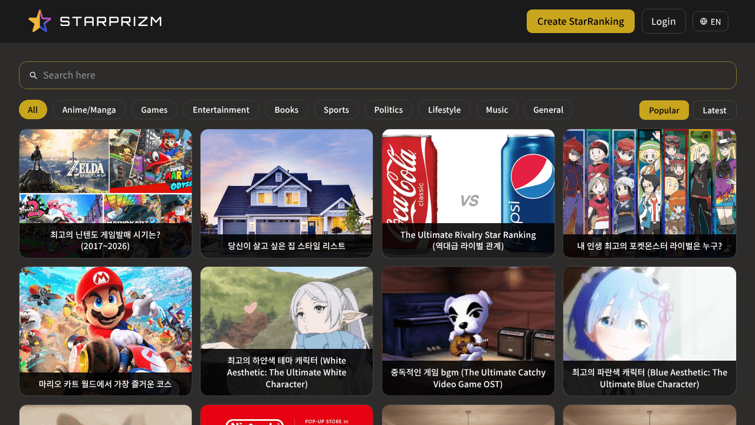Viewport: 755px width, 425px height.
Task: Open the Pokémon rivals ranking card
Action: coord(649,194)
